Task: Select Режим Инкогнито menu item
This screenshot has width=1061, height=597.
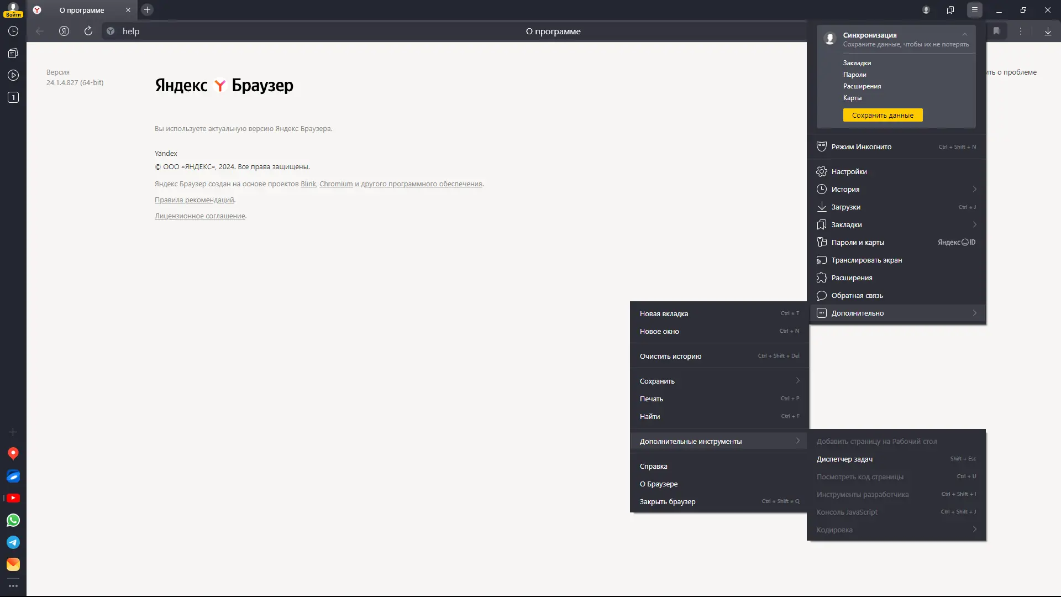Action: tap(861, 147)
